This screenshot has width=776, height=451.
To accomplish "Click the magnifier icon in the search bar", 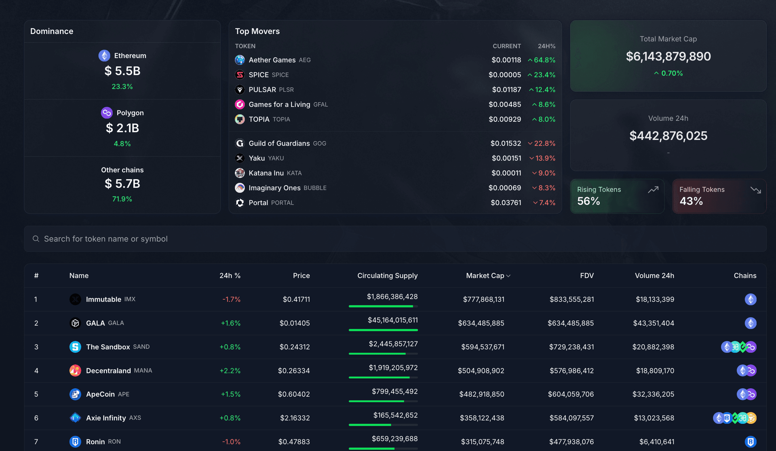I will pos(36,239).
